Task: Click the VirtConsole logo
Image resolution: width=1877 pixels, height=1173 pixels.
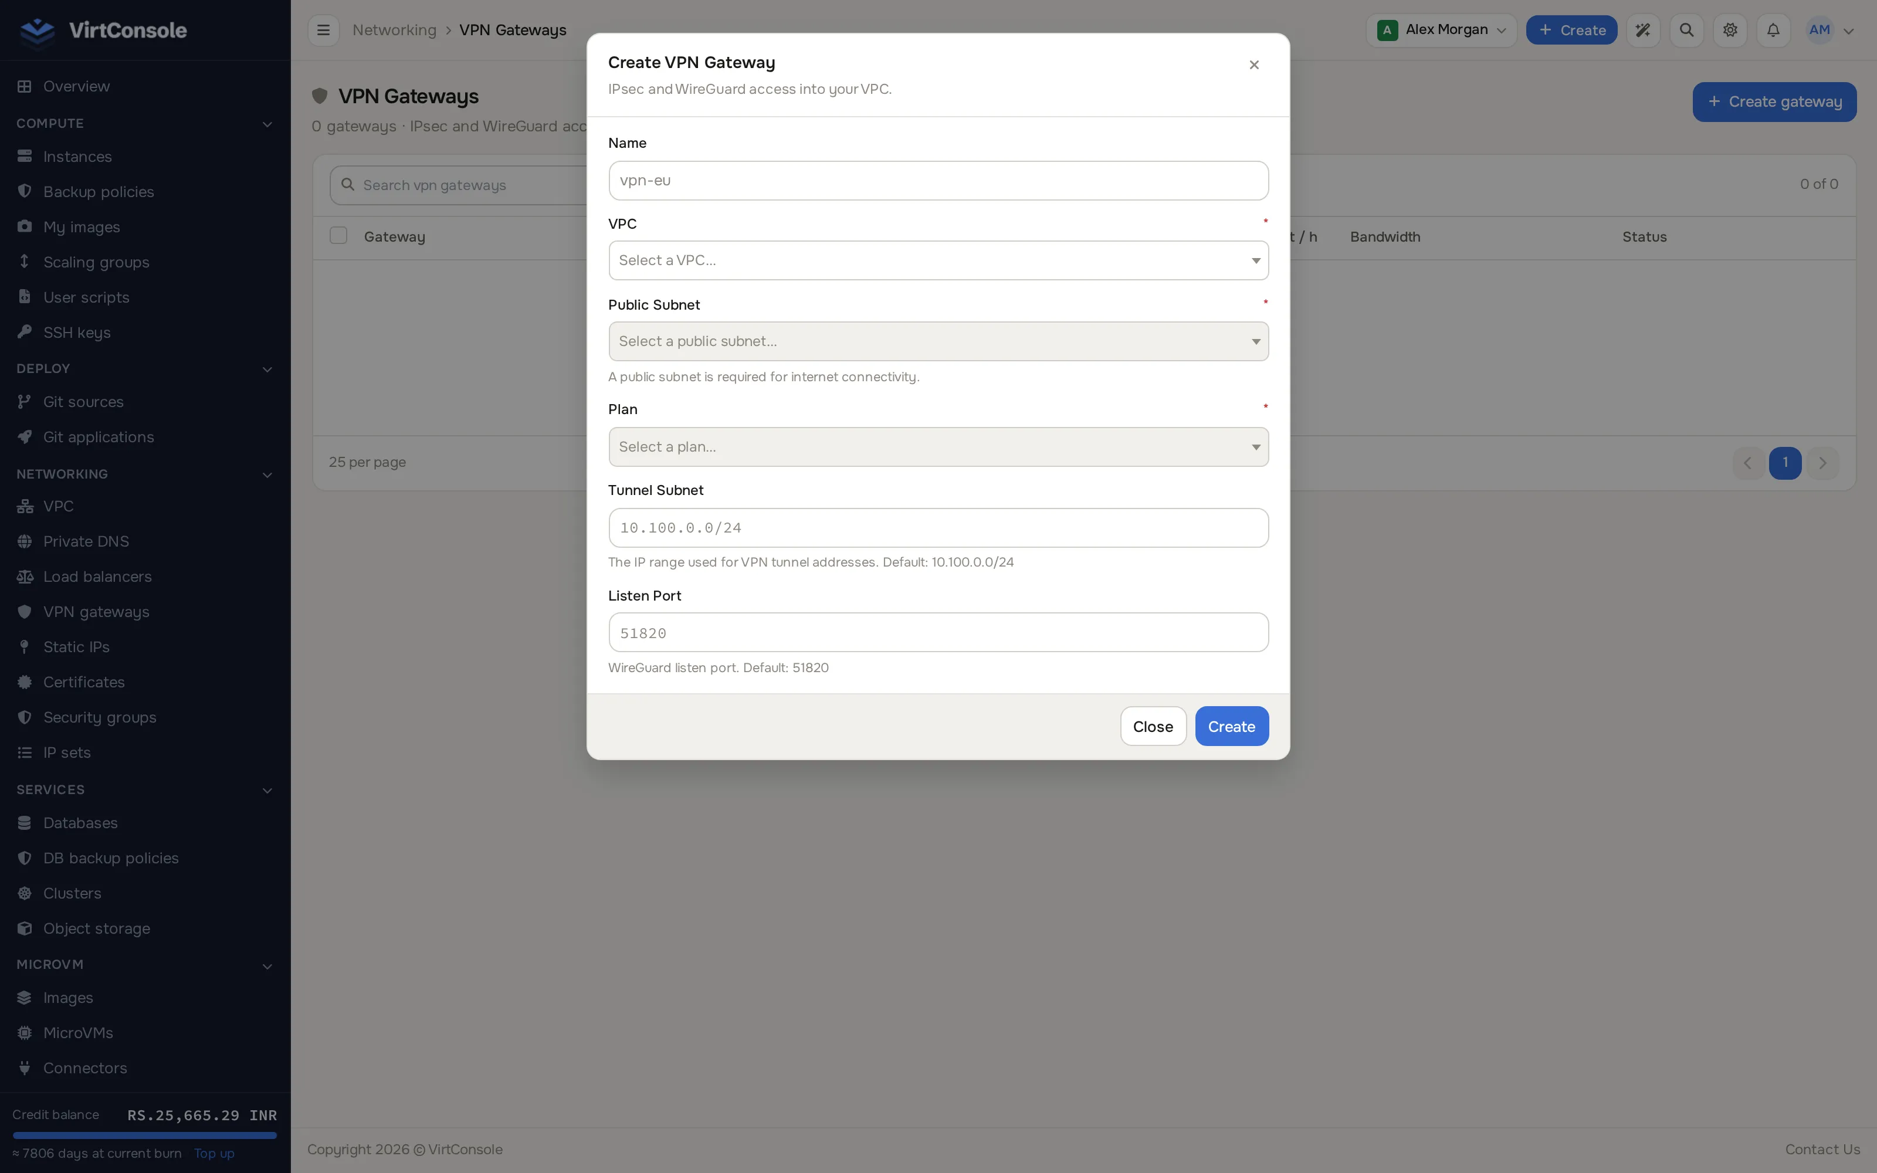Action: pyautogui.click(x=103, y=30)
